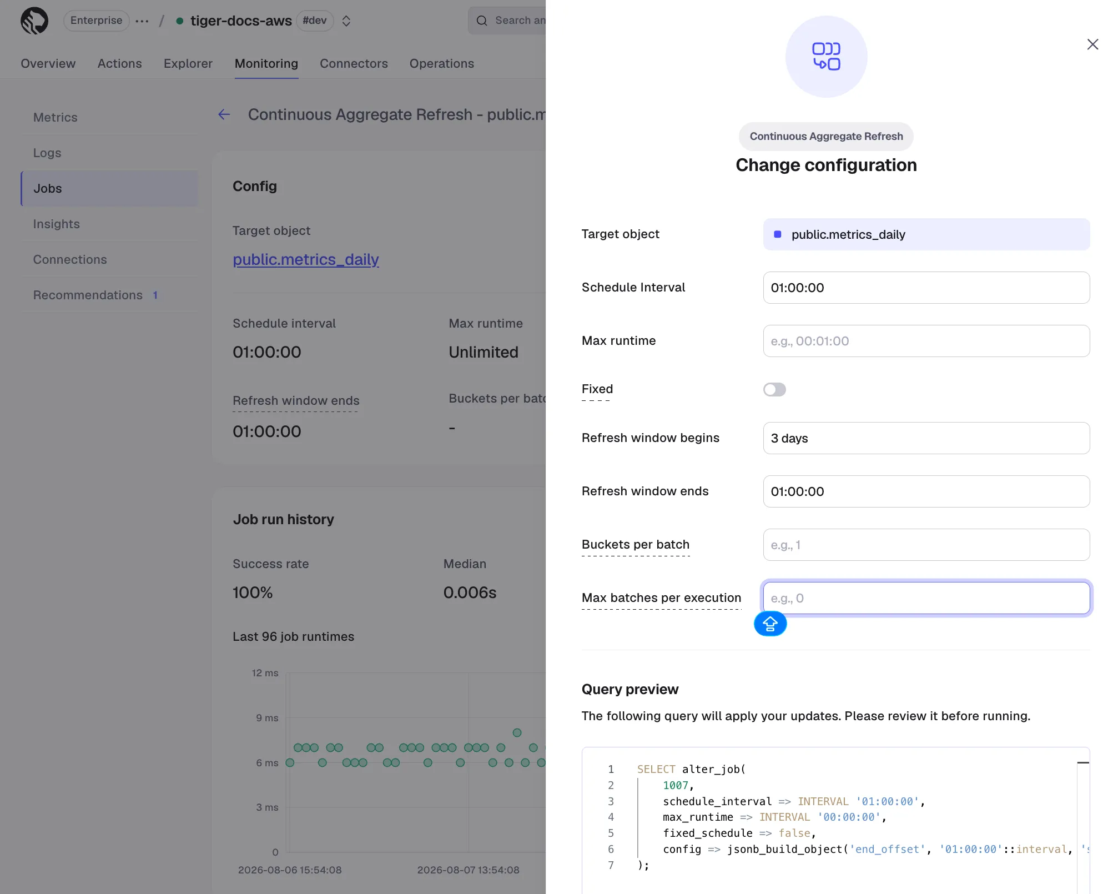
Task: Click the Max runtime input
Action: pos(926,341)
